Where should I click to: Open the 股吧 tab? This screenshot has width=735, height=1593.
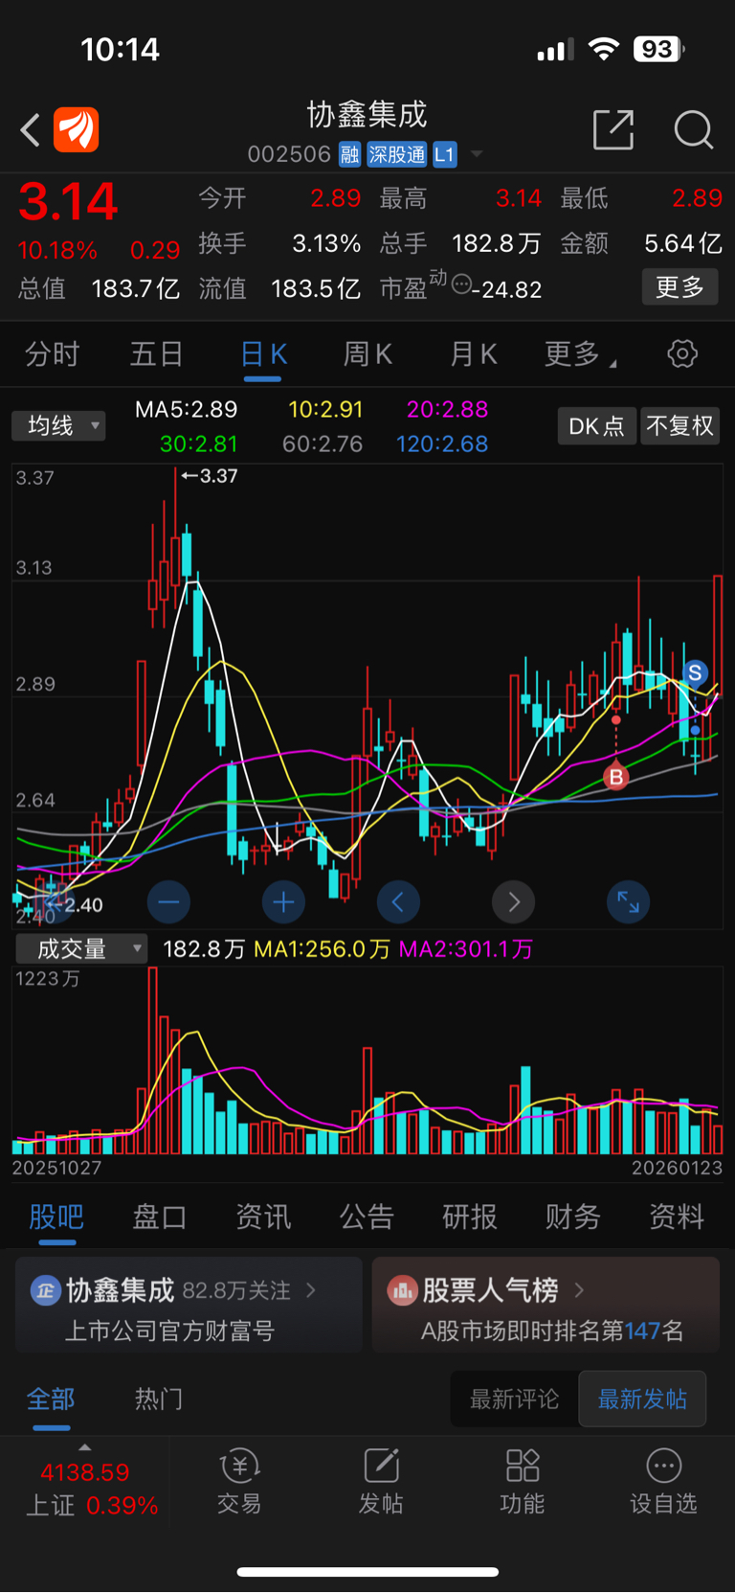[x=56, y=1217]
